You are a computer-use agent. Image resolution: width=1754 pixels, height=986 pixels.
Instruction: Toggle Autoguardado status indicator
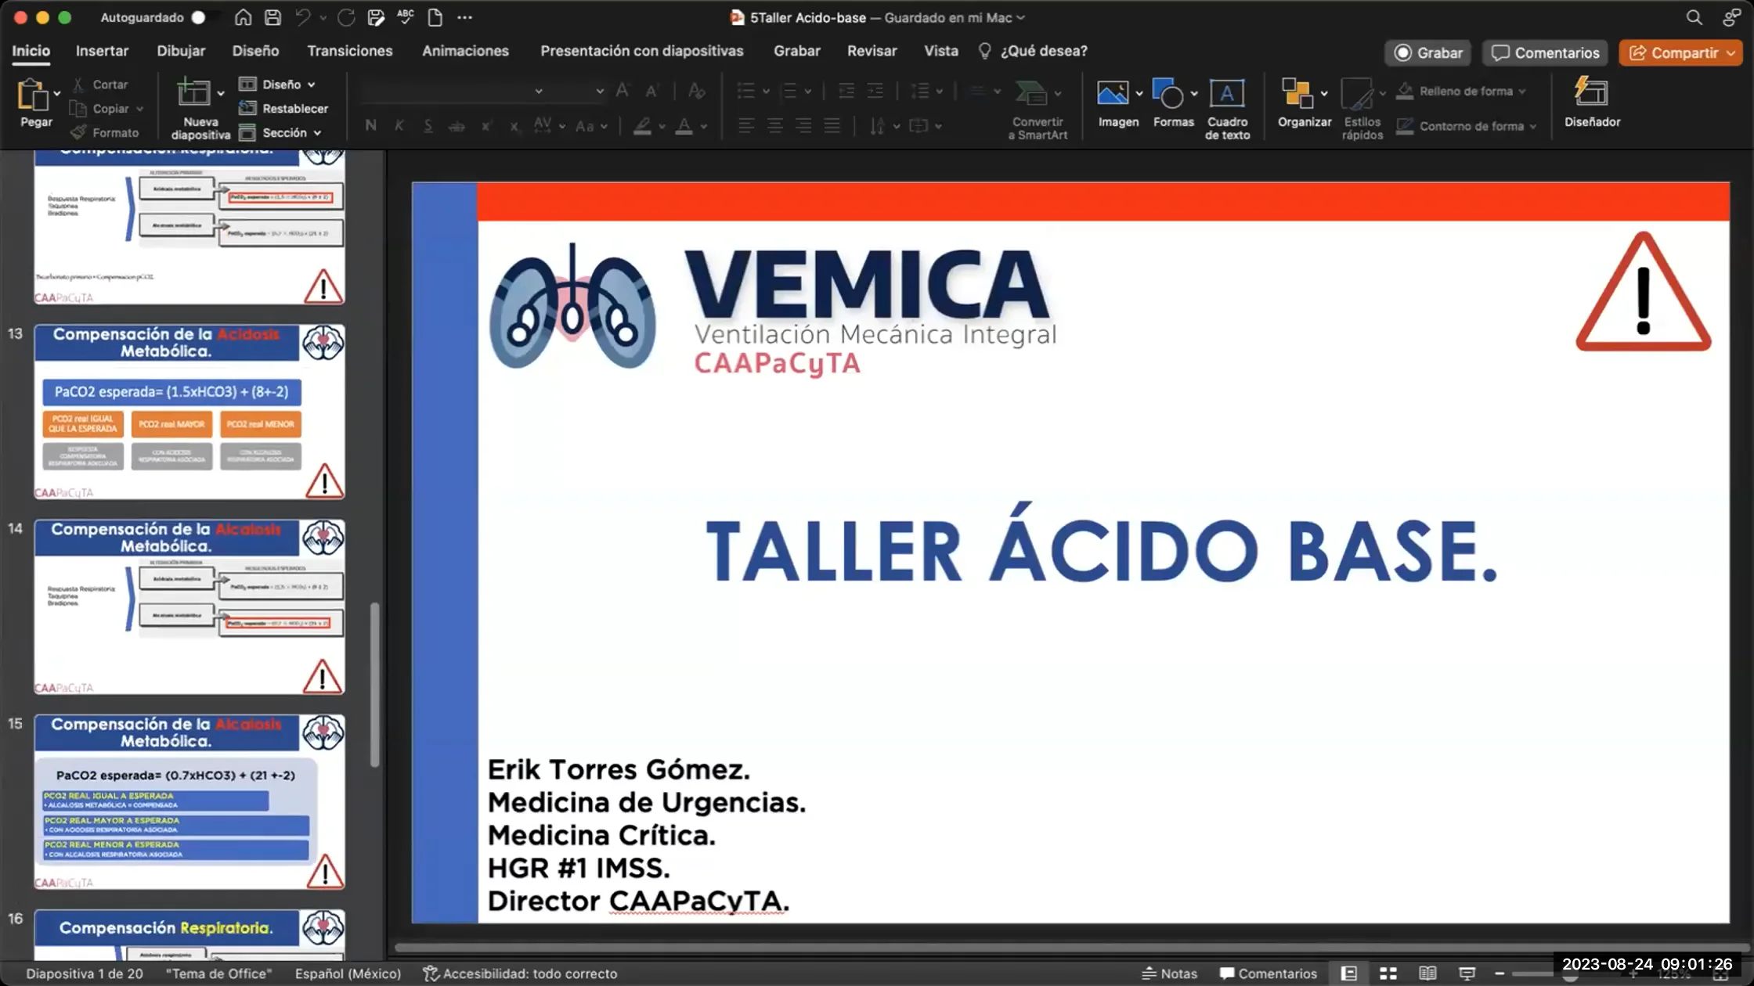(x=206, y=17)
